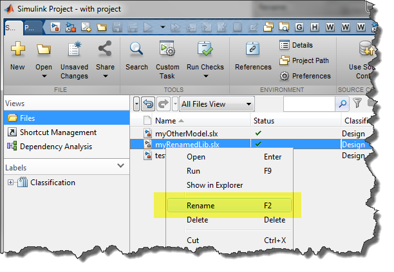Expand the Open dropdown menu
The width and height of the screenshot is (394, 272).
[44, 76]
